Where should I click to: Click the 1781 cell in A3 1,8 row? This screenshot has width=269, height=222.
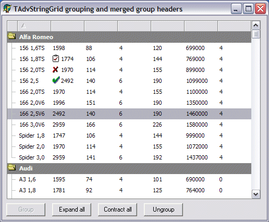(x=59, y=190)
